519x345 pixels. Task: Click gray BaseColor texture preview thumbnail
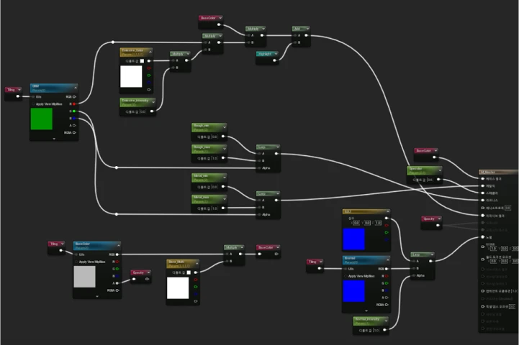point(84,277)
